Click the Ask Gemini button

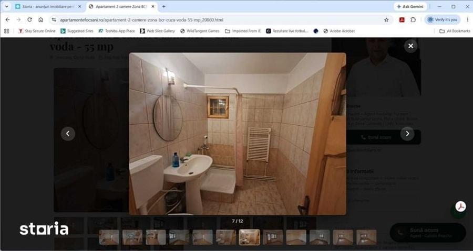click(410, 6)
